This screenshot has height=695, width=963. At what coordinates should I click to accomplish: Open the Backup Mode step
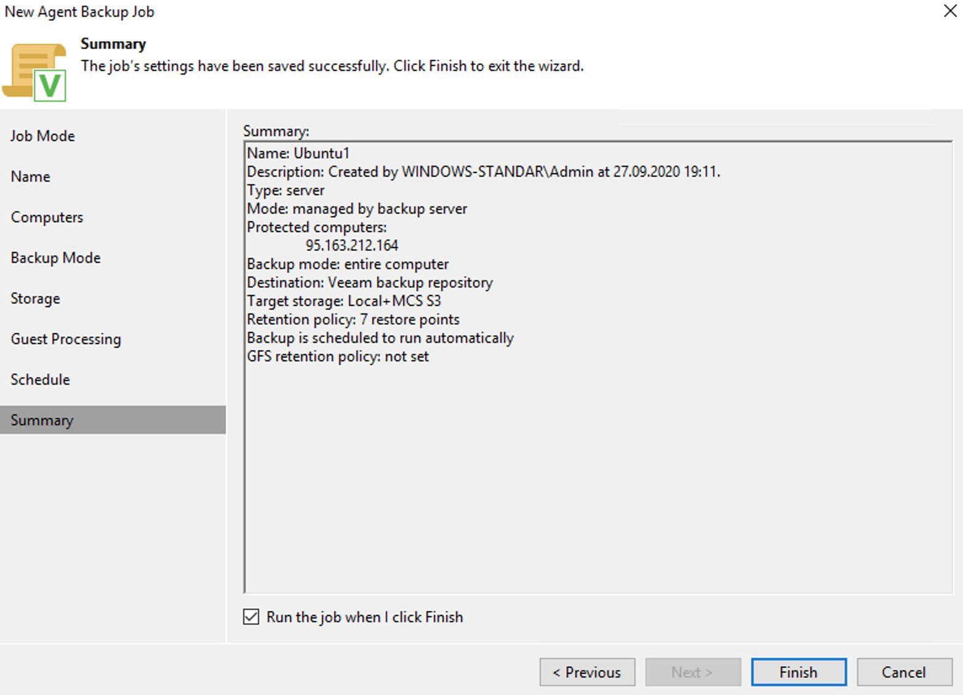pos(56,258)
